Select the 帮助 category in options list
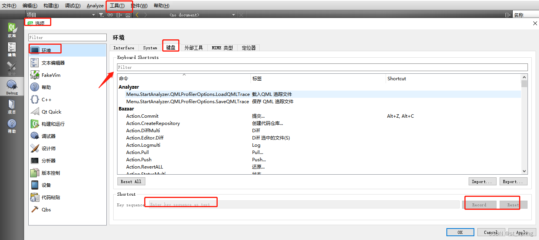Image resolution: width=539 pixels, height=240 pixels. [67, 87]
